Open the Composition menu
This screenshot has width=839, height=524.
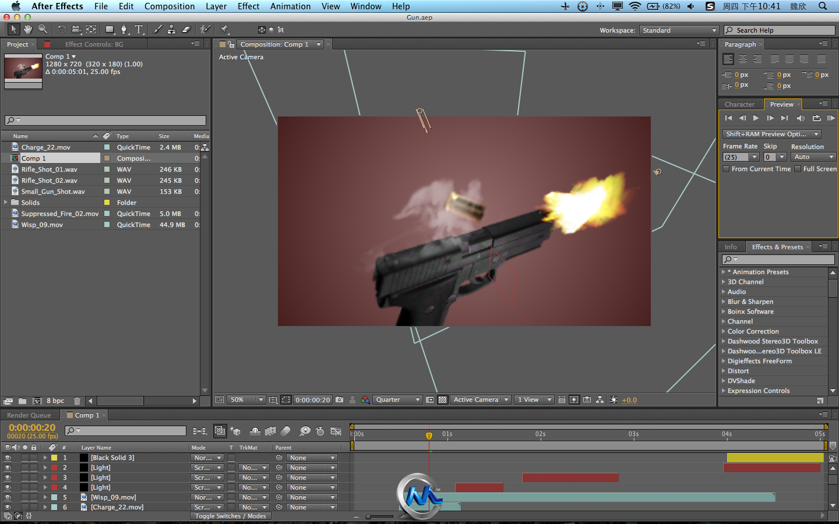(170, 6)
